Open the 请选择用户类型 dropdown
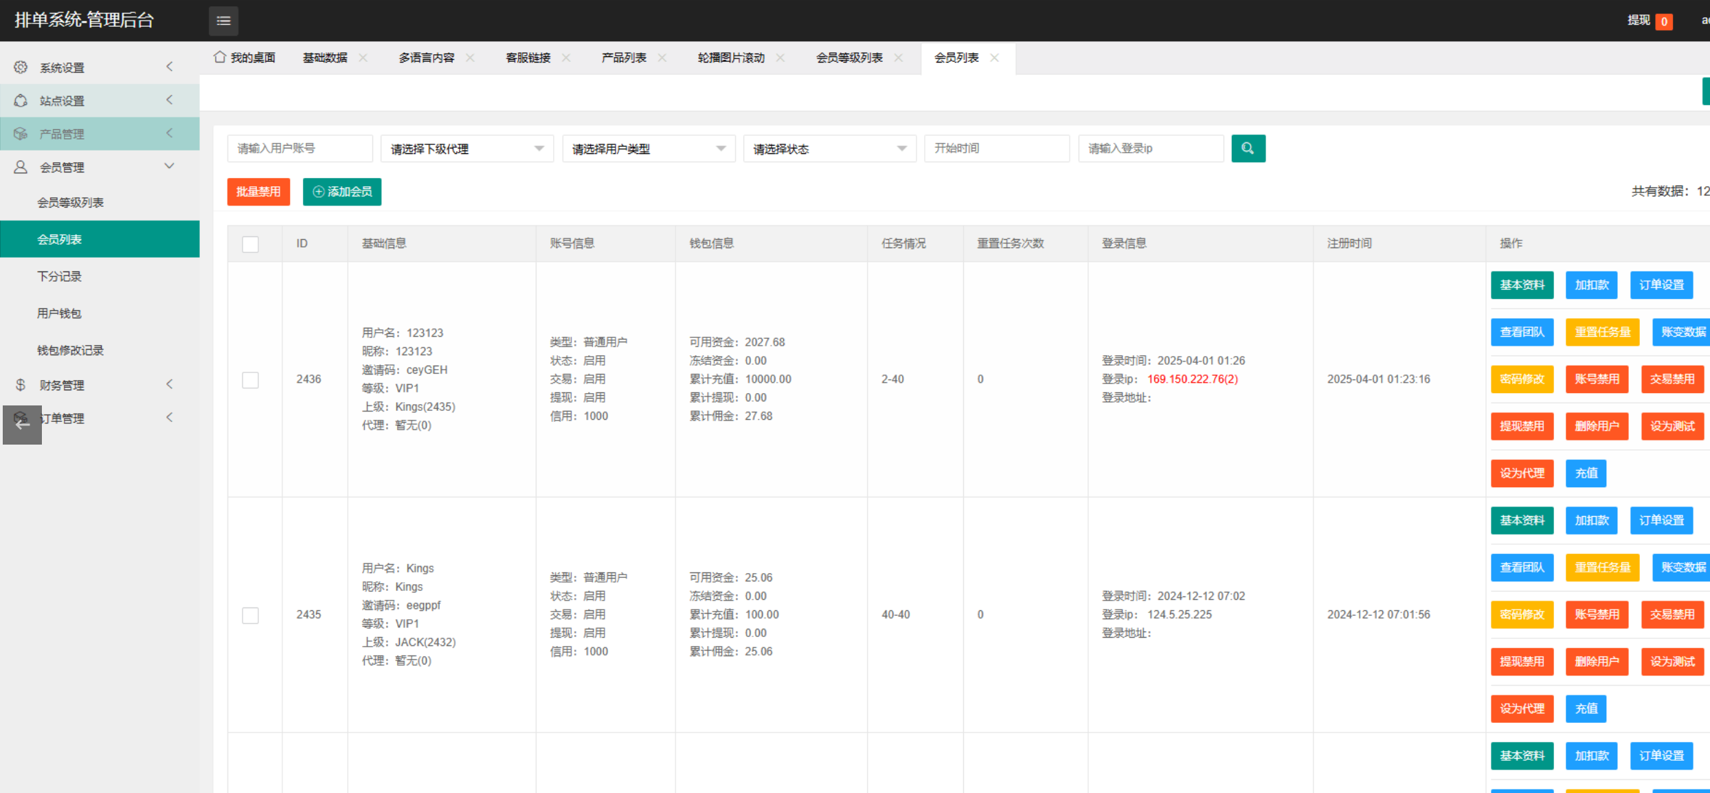The width and height of the screenshot is (1710, 793). (649, 148)
